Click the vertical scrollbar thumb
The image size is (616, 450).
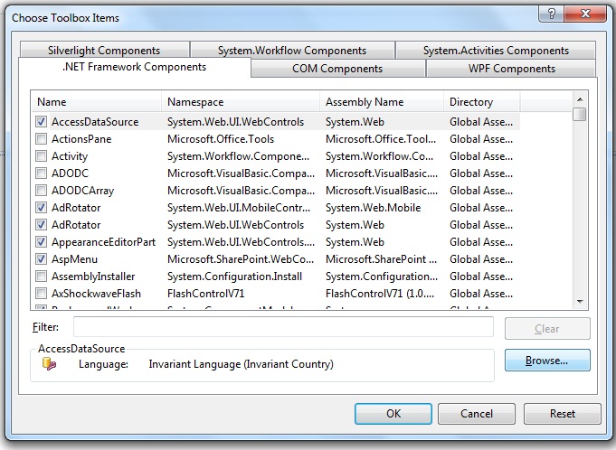coord(580,114)
